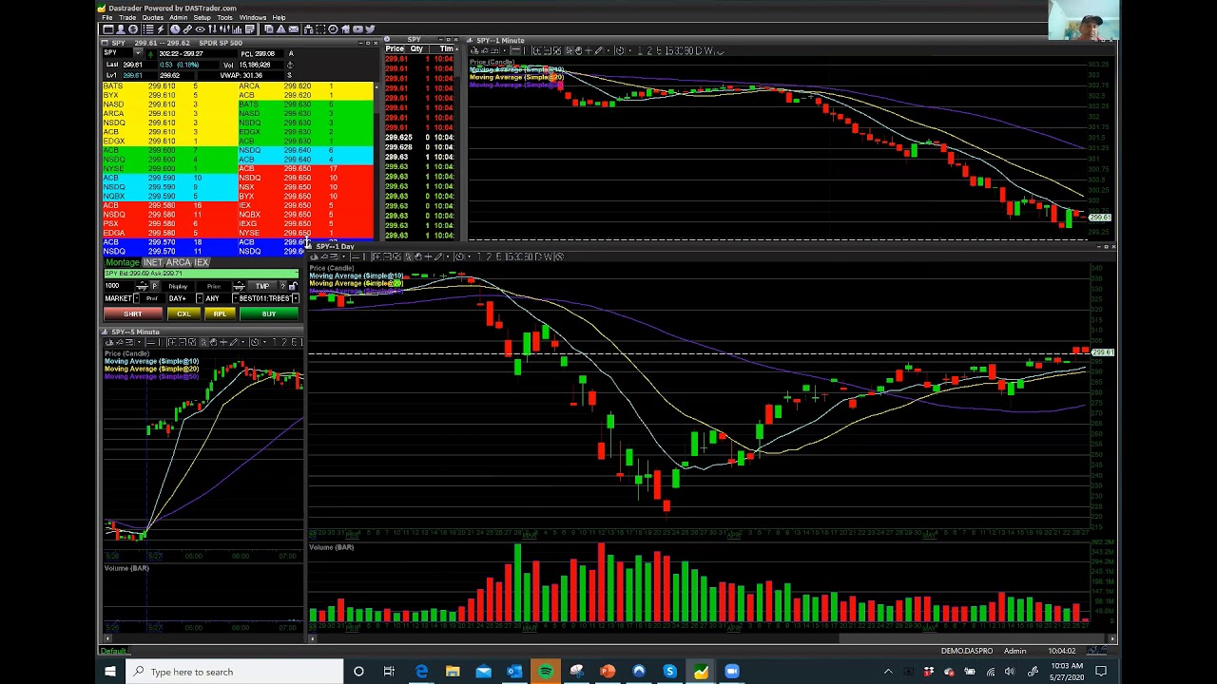The height and width of the screenshot is (684, 1217).
Task: Switch to the ARCA montage tab
Action: [179, 262]
